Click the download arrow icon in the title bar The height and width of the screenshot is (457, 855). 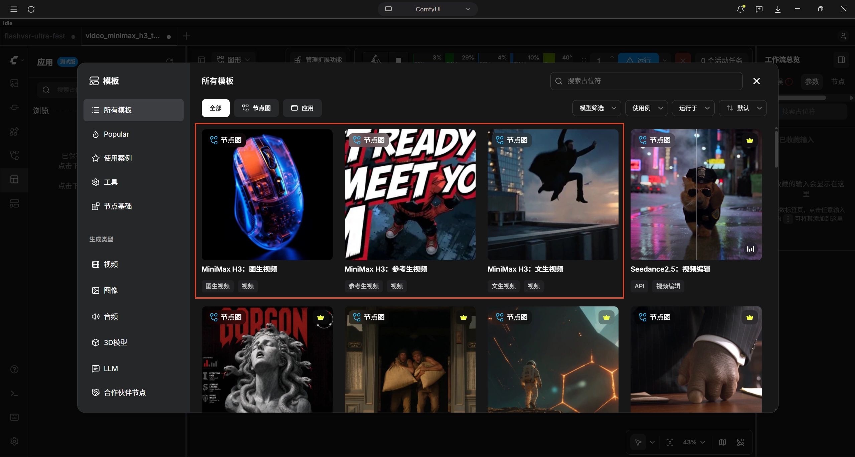click(778, 9)
